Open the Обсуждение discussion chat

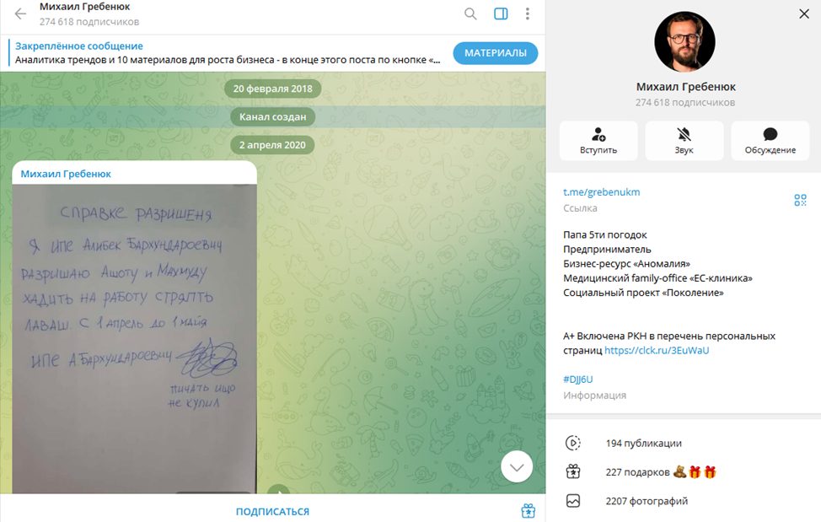tap(770, 141)
